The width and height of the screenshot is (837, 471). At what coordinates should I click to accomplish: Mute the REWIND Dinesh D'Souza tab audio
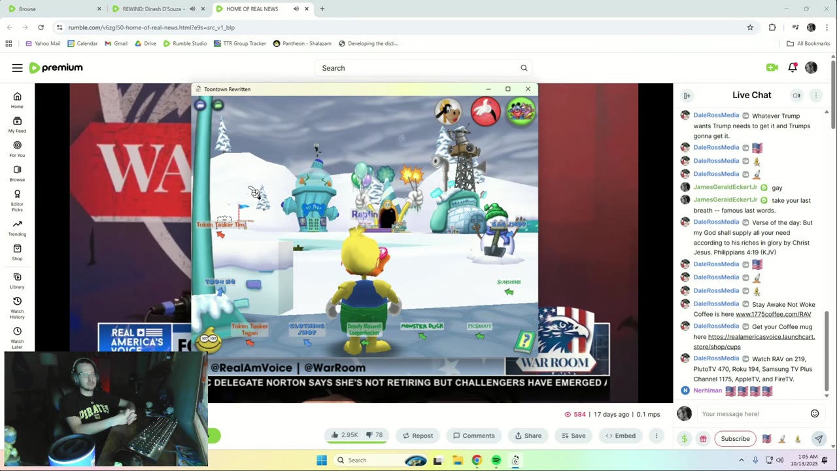tap(192, 9)
